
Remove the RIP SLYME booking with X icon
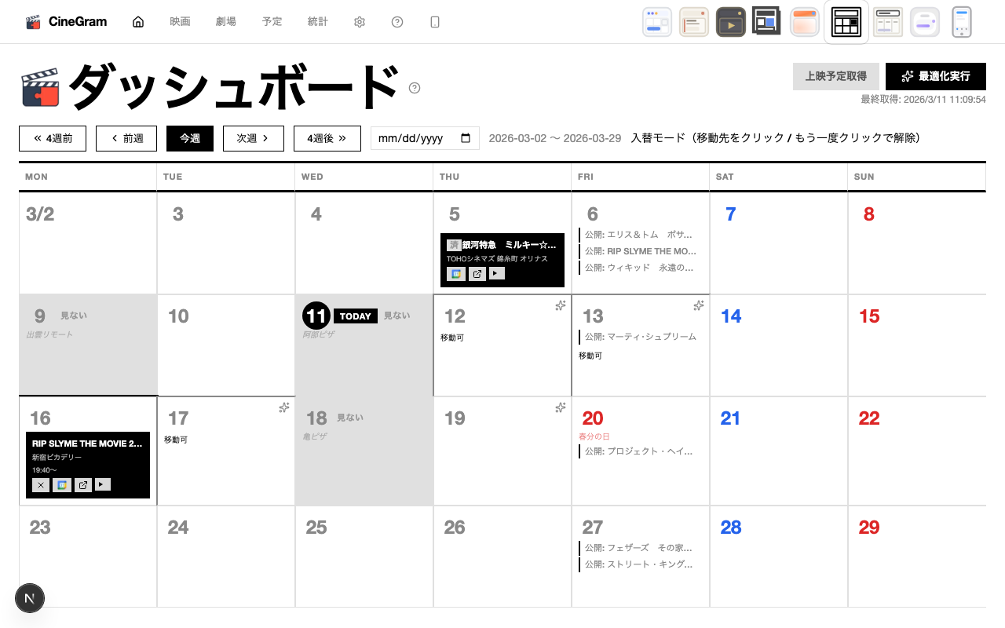click(41, 485)
